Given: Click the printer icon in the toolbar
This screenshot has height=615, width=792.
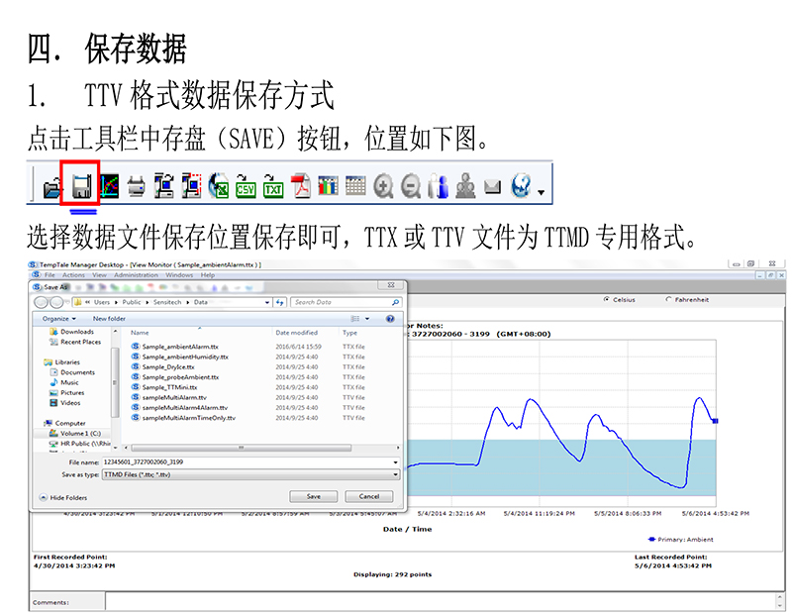Looking at the screenshot, I should (x=137, y=186).
